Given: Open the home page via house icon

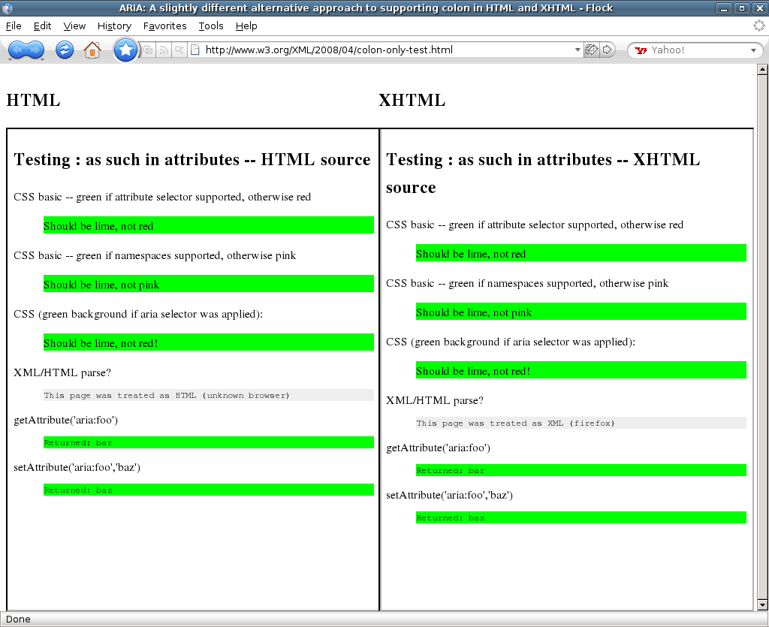Looking at the screenshot, I should click(x=92, y=50).
